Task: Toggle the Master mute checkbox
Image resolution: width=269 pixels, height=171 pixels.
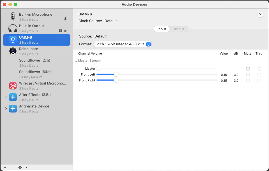Action: pyautogui.click(x=248, y=69)
